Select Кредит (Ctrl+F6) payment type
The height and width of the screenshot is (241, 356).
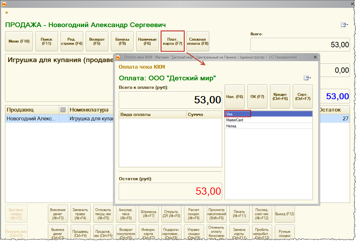click(280, 97)
